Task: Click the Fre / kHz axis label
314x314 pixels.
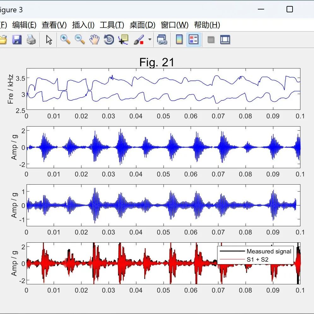Action: [x=10, y=89]
